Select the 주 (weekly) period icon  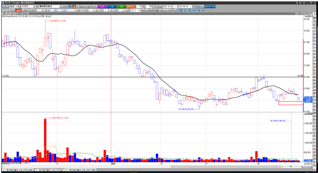77,6
